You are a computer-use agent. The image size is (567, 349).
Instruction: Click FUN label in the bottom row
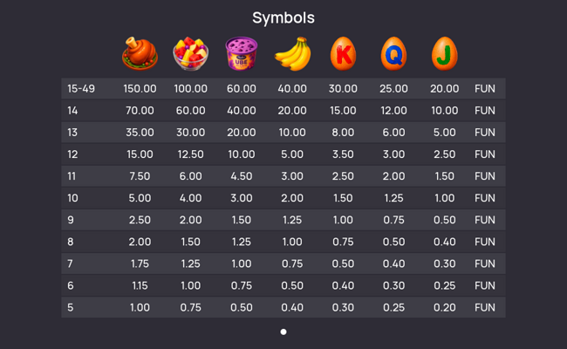pyautogui.click(x=485, y=307)
